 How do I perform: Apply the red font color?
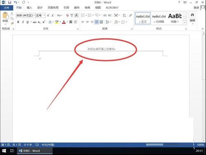click(x=64, y=22)
